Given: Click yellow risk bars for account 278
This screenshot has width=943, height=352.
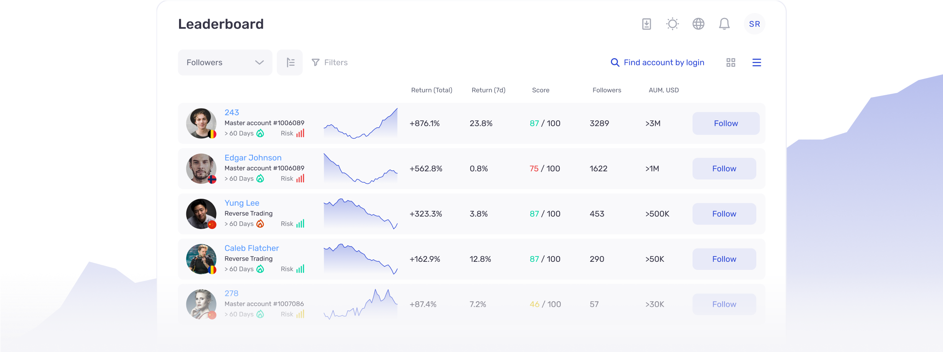Looking at the screenshot, I should [x=300, y=314].
